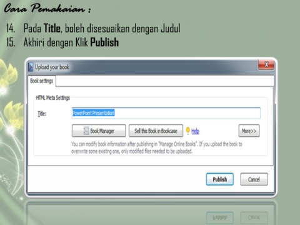Open the Book Manager

99,131
